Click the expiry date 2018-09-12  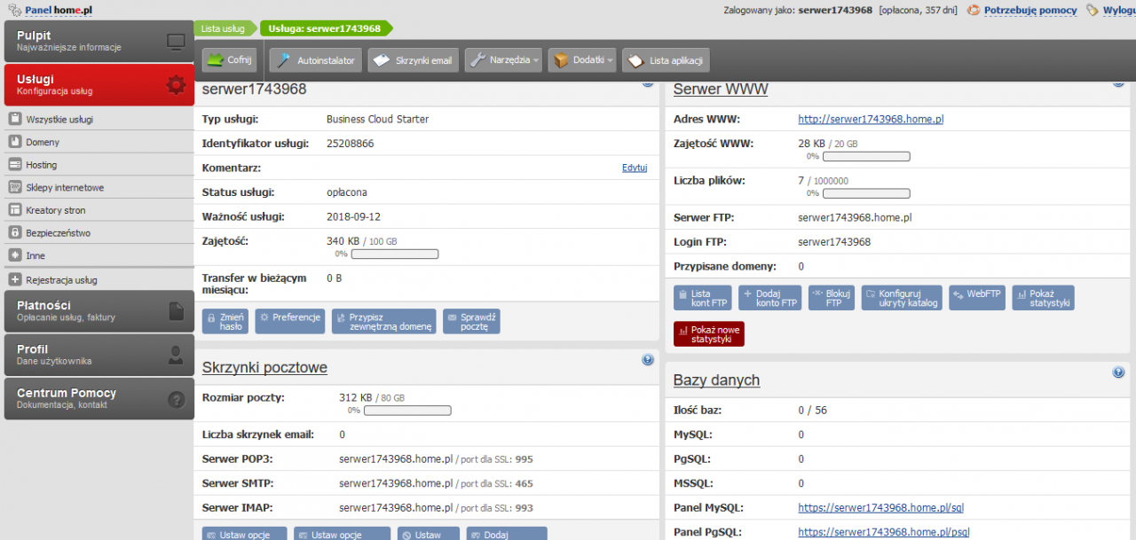[x=353, y=216]
